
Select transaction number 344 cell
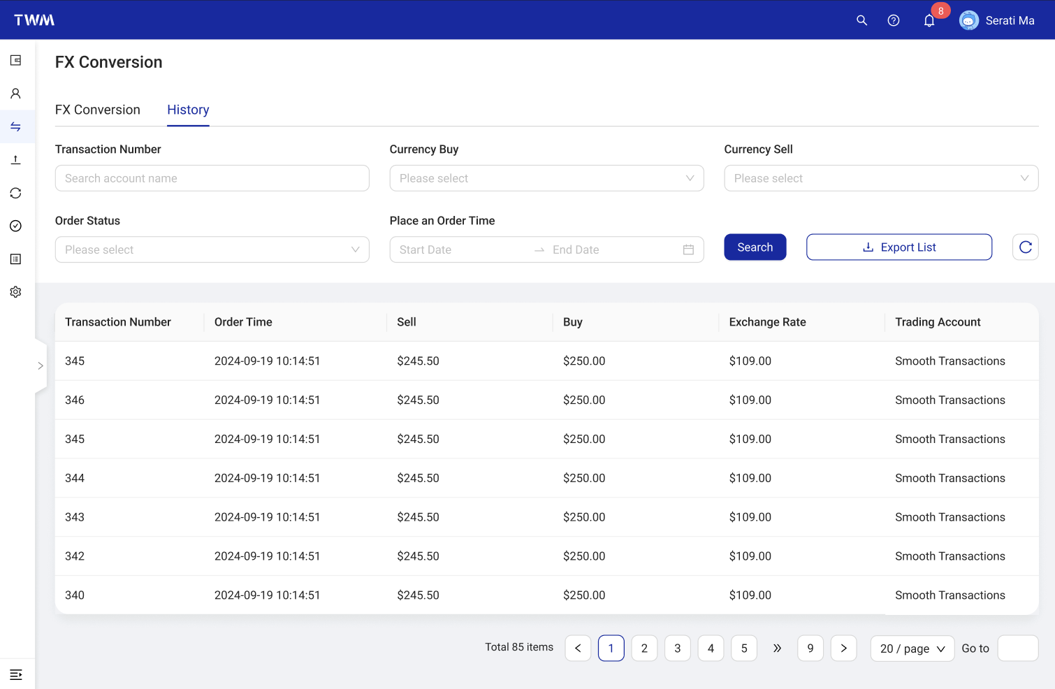point(75,478)
